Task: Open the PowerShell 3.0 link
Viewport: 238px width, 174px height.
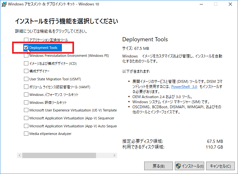Action: tap(184, 87)
